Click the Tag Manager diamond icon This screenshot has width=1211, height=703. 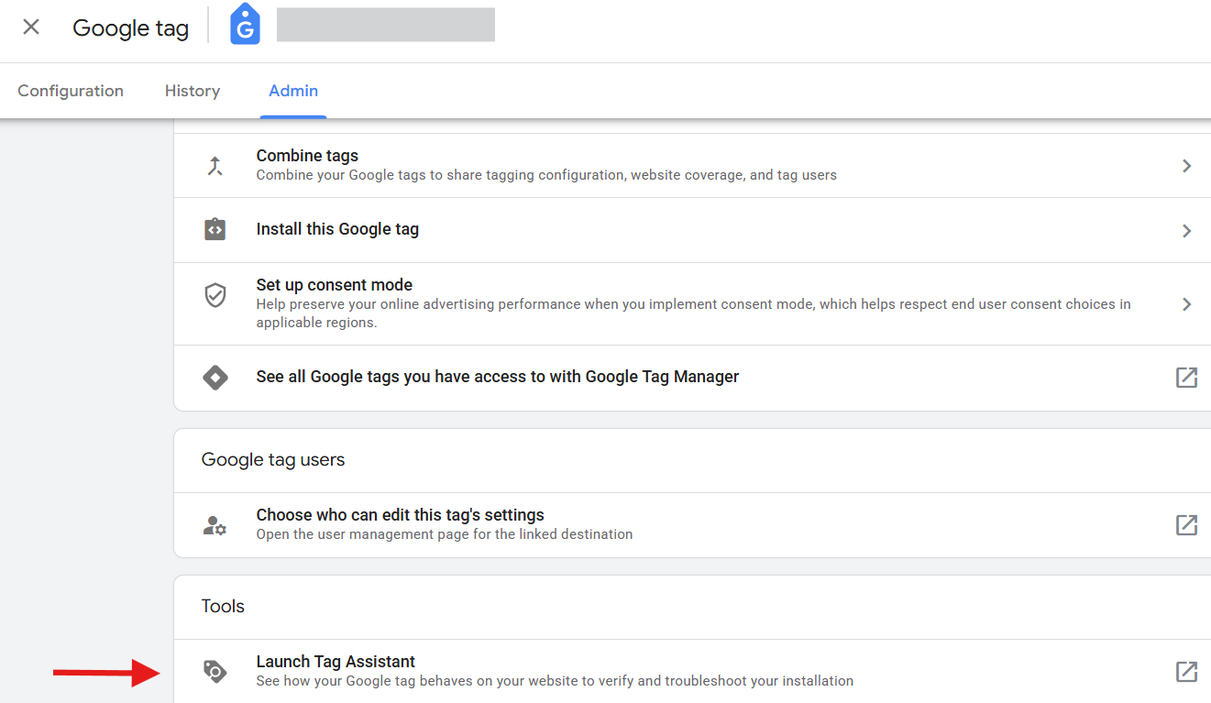pyautogui.click(x=215, y=377)
